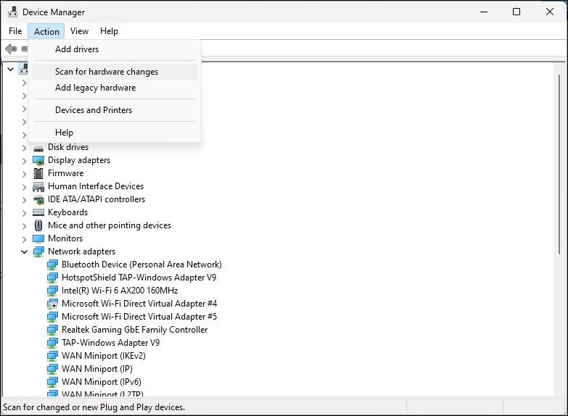The height and width of the screenshot is (416, 568).
Task: Select Bluetooth Device (Personal Area Network)
Action: tap(141, 265)
